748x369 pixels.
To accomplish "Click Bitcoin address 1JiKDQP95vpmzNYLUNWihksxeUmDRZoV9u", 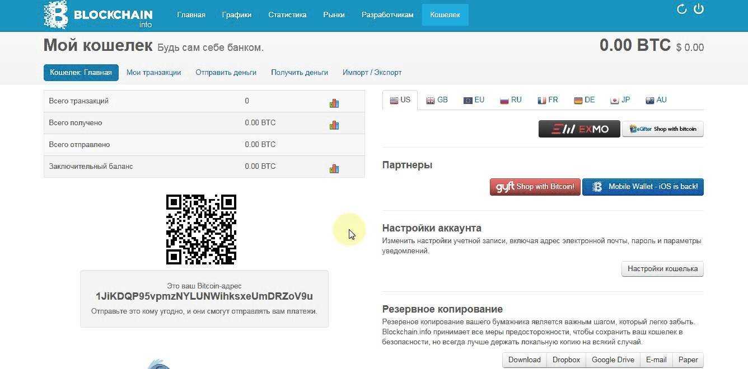I will [204, 296].
